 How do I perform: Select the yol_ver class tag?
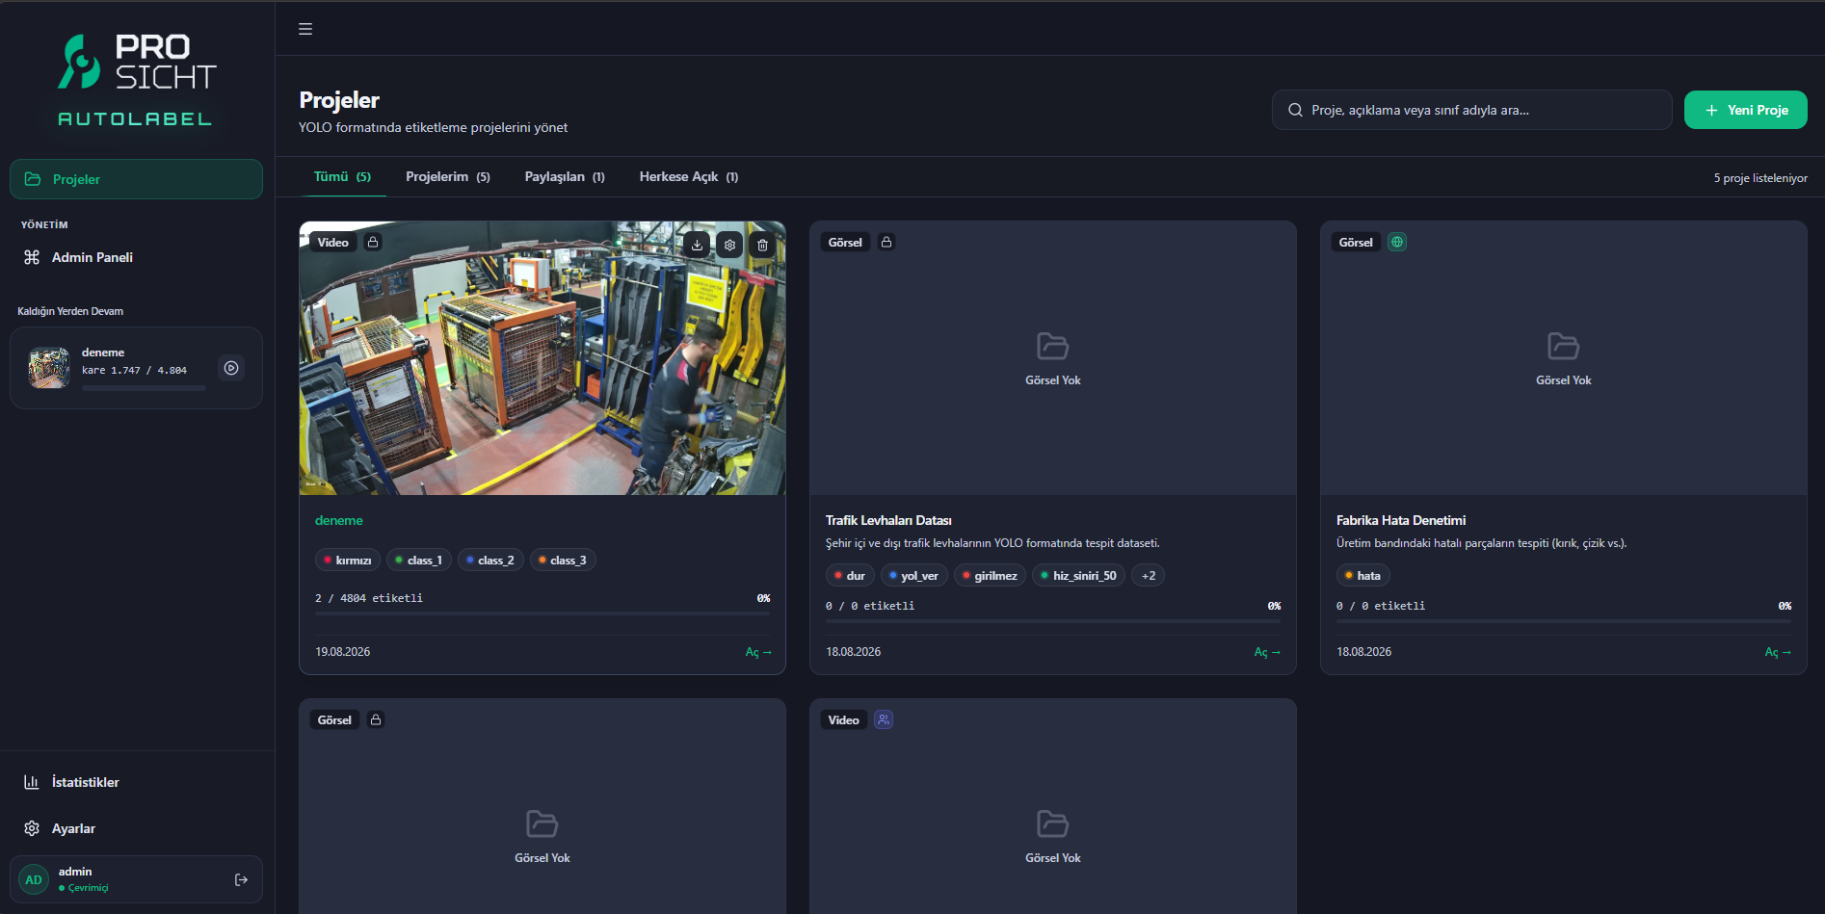coord(914,575)
